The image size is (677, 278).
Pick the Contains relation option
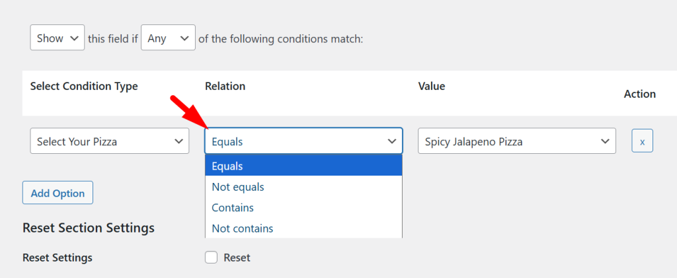(x=303, y=207)
